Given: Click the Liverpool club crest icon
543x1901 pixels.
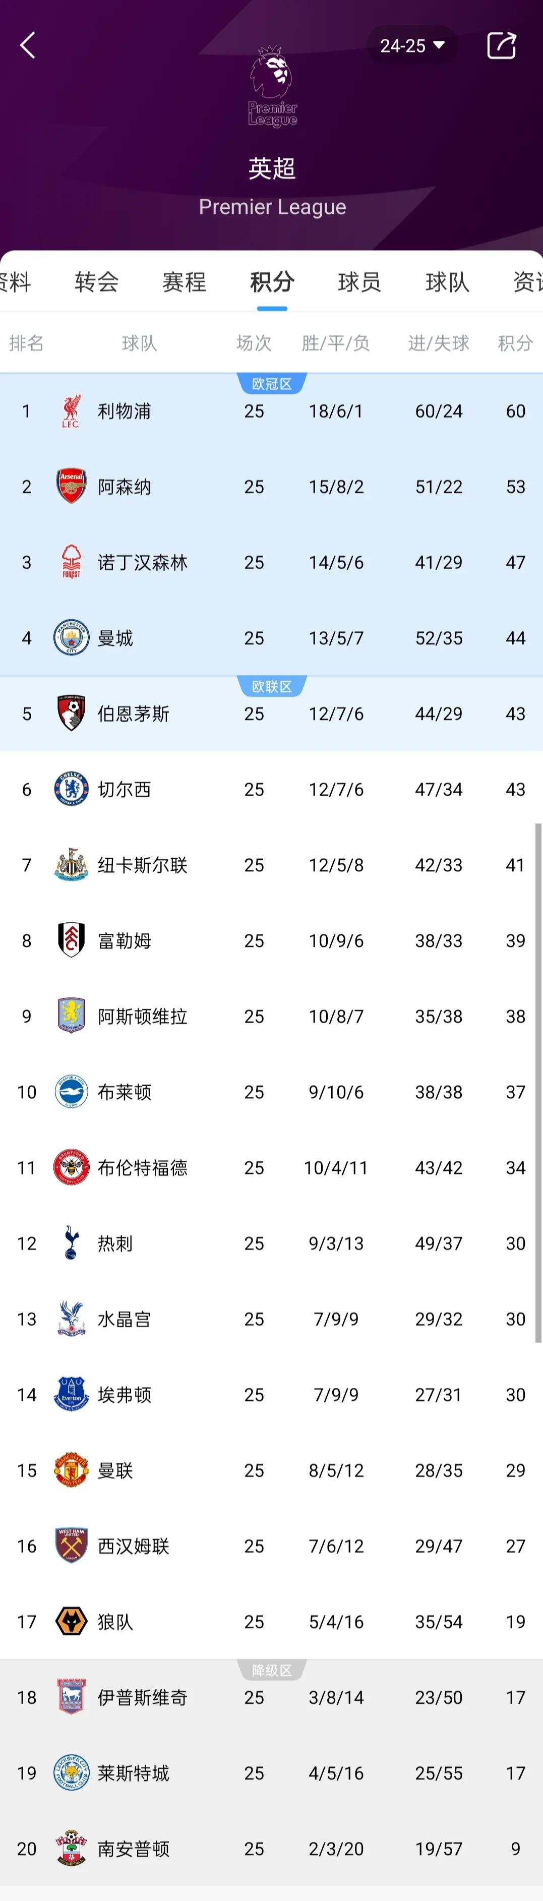Looking at the screenshot, I should click(70, 411).
